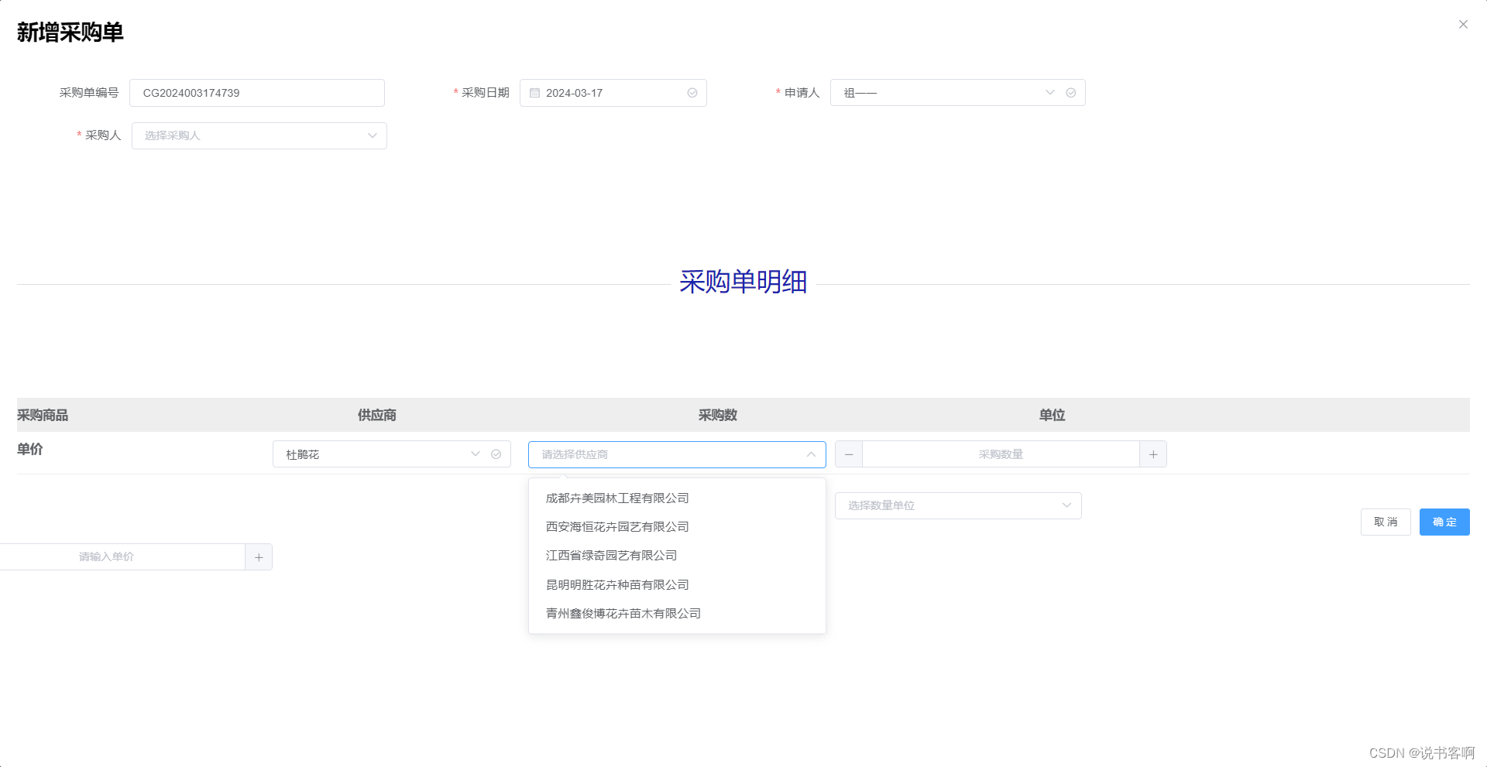Click the 采购单编号 input field
This screenshot has width=1487, height=767.
pos(257,93)
